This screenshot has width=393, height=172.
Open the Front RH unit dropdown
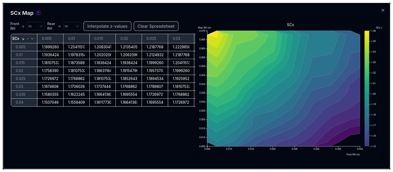coord(36,26)
